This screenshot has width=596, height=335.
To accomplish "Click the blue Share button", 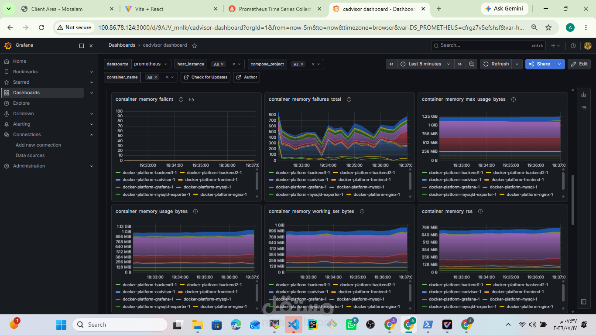I will coord(539,64).
